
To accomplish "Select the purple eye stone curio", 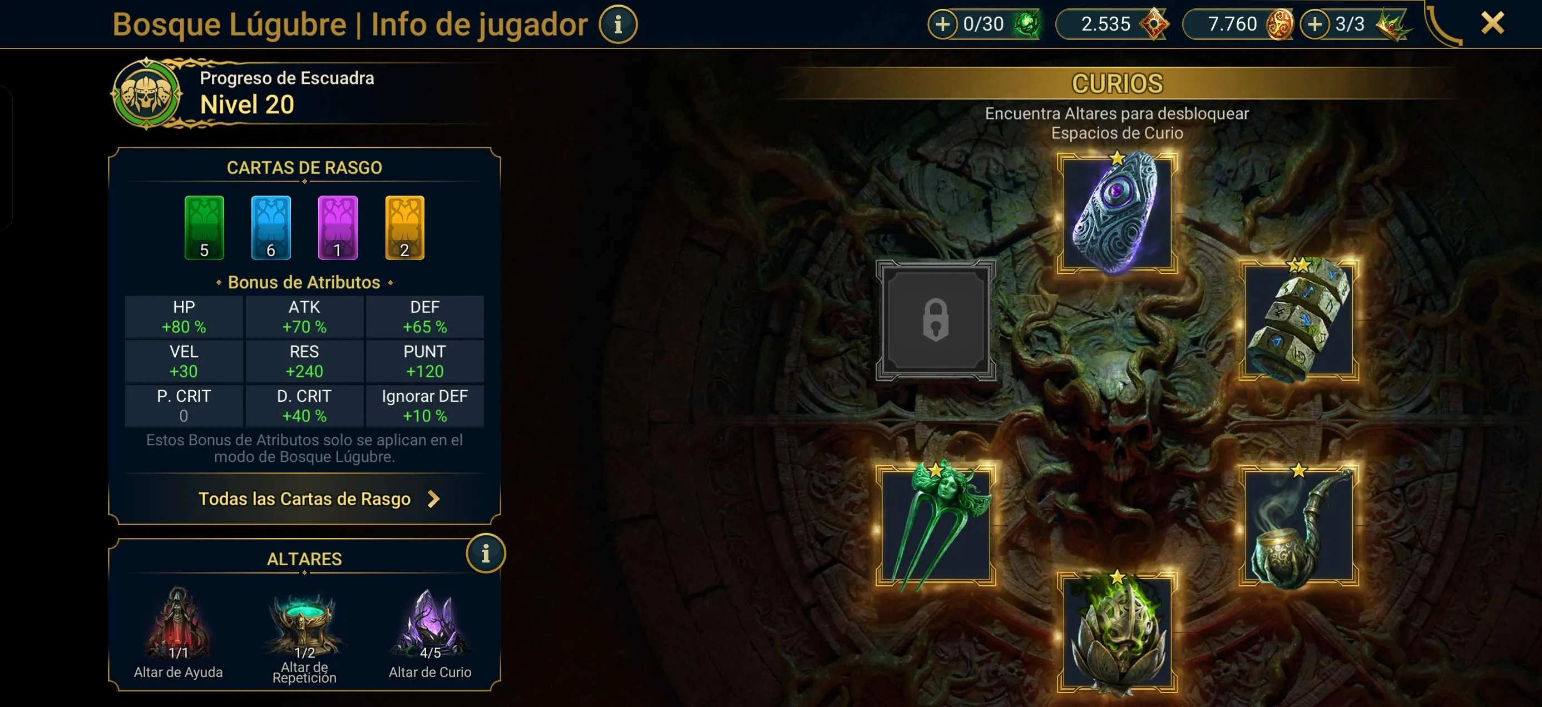I will [x=1117, y=213].
